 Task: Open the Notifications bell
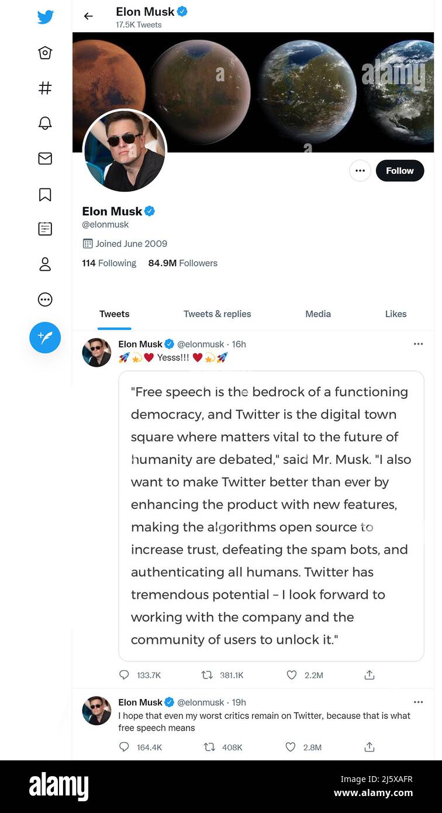pos(45,123)
